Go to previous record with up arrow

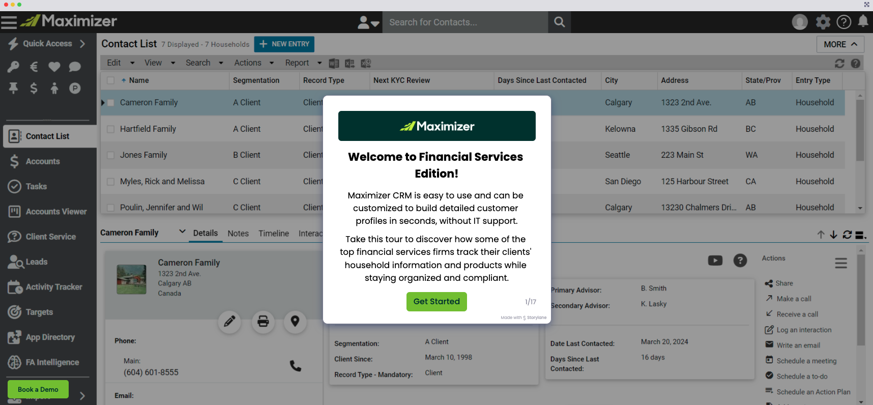821,235
